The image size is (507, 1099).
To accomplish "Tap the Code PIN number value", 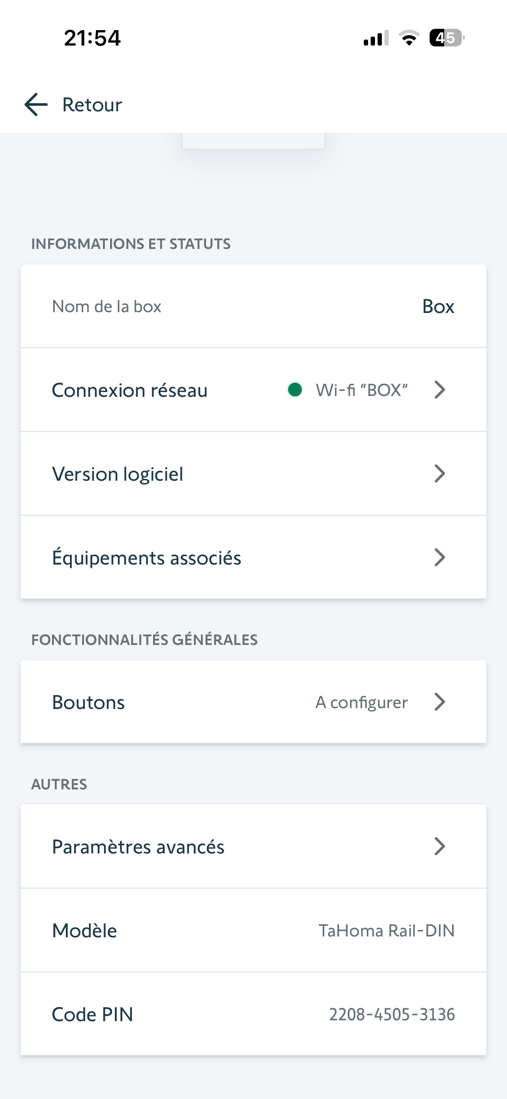I will click(392, 1014).
